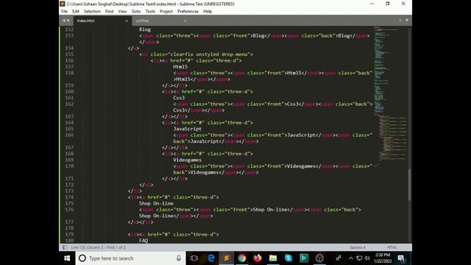Open the Find menu
Image resolution: width=471 pixels, height=265 pixels.
coord(109,12)
